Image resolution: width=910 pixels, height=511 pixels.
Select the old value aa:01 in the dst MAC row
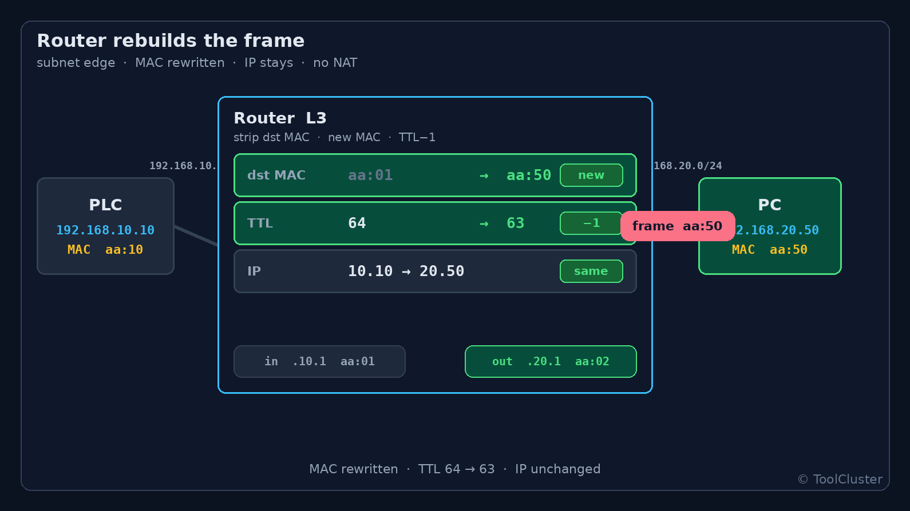(370, 175)
